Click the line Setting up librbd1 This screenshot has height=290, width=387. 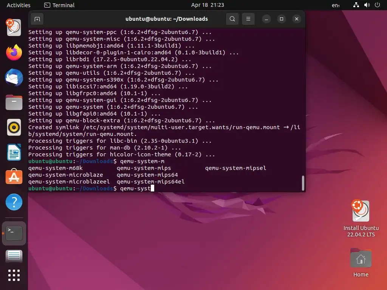click(x=110, y=59)
